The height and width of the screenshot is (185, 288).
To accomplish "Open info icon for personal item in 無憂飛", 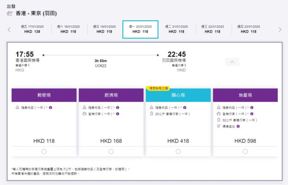I will click(252, 108).
